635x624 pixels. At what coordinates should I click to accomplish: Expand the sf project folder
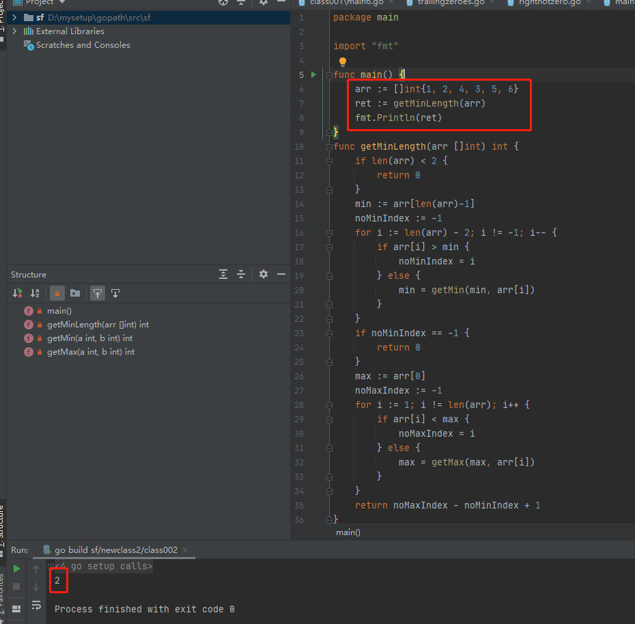point(14,18)
